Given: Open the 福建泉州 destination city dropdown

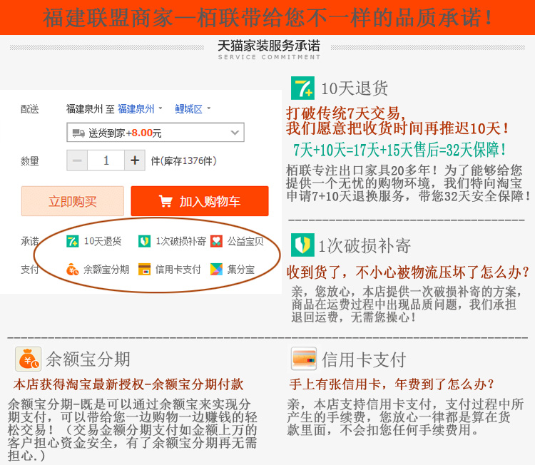Looking at the screenshot, I should click(140, 109).
